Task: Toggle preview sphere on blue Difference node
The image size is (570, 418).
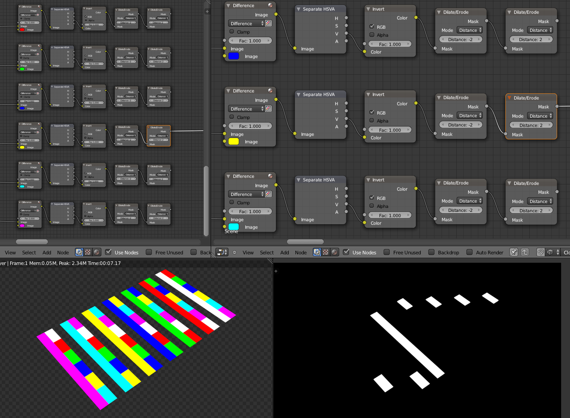Action: coord(270,5)
